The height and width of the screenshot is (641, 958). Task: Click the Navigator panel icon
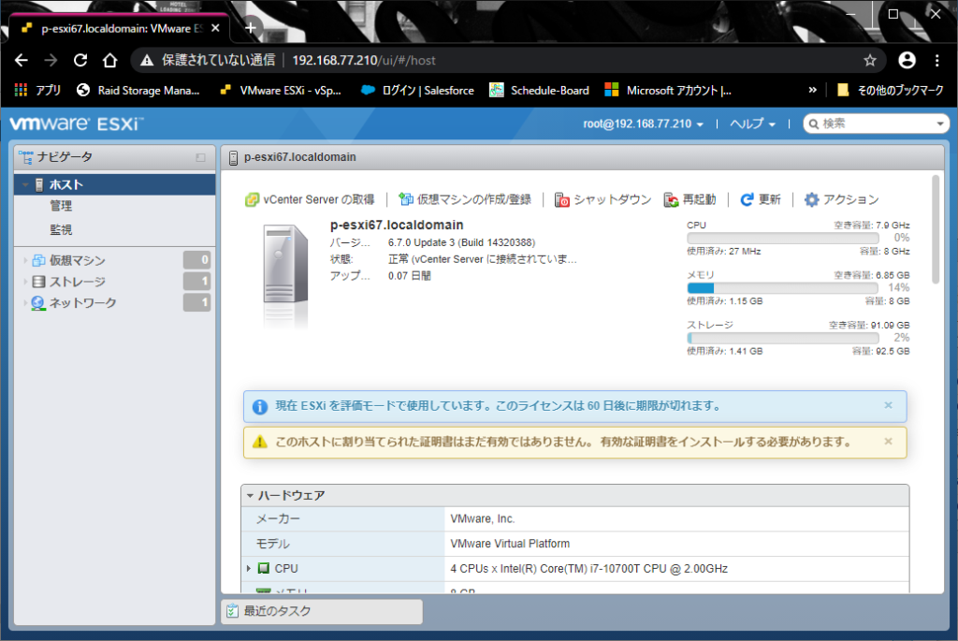tap(26, 157)
